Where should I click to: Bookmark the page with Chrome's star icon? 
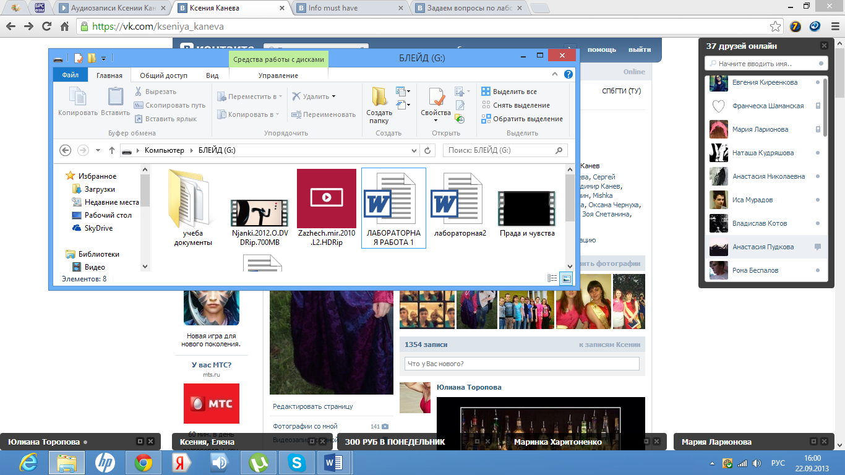click(775, 27)
